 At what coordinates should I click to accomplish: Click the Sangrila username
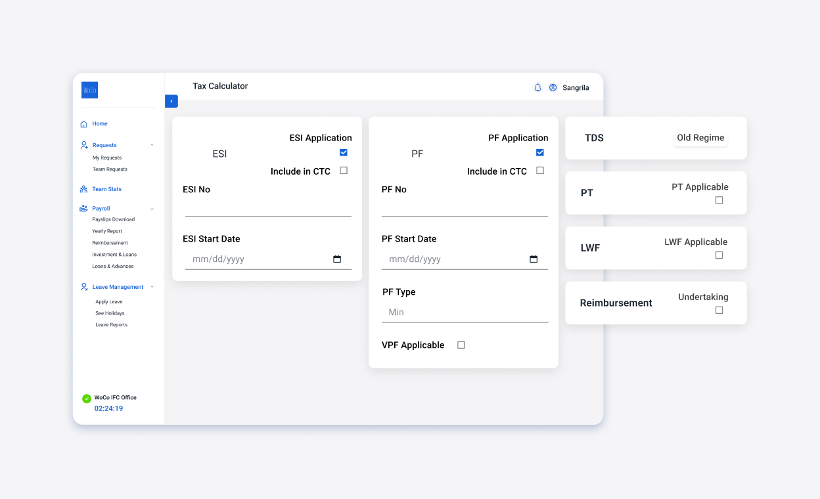point(576,88)
